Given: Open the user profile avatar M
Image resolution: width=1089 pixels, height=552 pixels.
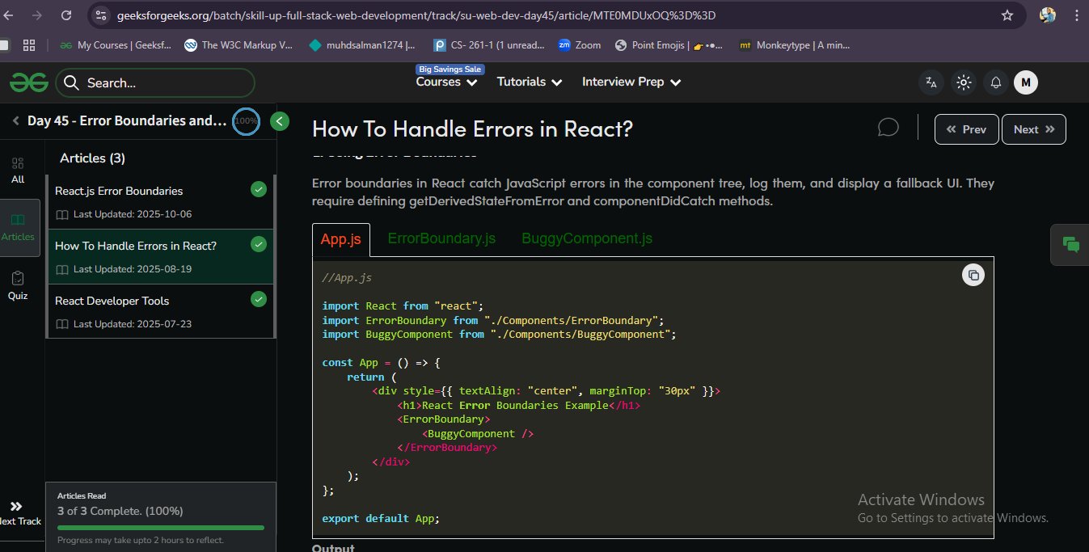Looking at the screenshot, I should point(1025,82).
